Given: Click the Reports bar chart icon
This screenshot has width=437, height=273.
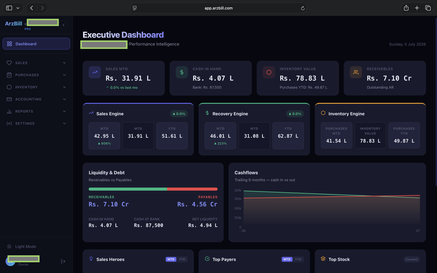Looking at the screenshot, I should 9,111.
